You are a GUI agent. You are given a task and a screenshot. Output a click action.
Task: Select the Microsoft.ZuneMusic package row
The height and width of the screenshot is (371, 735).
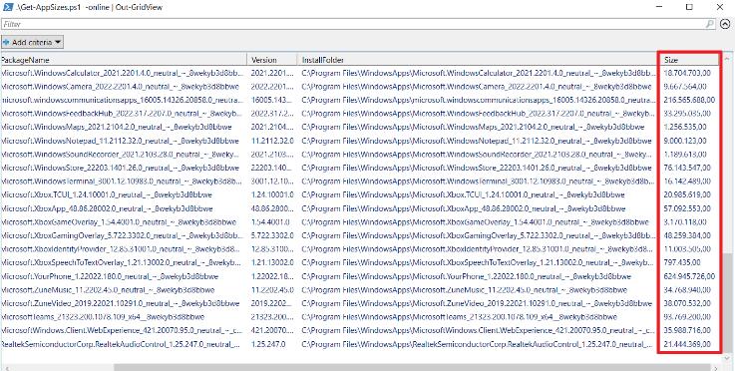click(x=361, y=290)
